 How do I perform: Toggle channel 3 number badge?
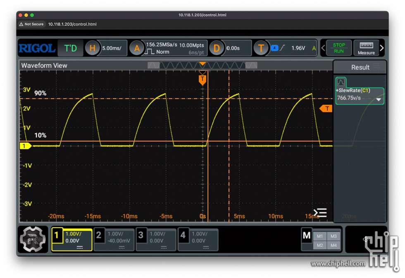click(141, 235)
